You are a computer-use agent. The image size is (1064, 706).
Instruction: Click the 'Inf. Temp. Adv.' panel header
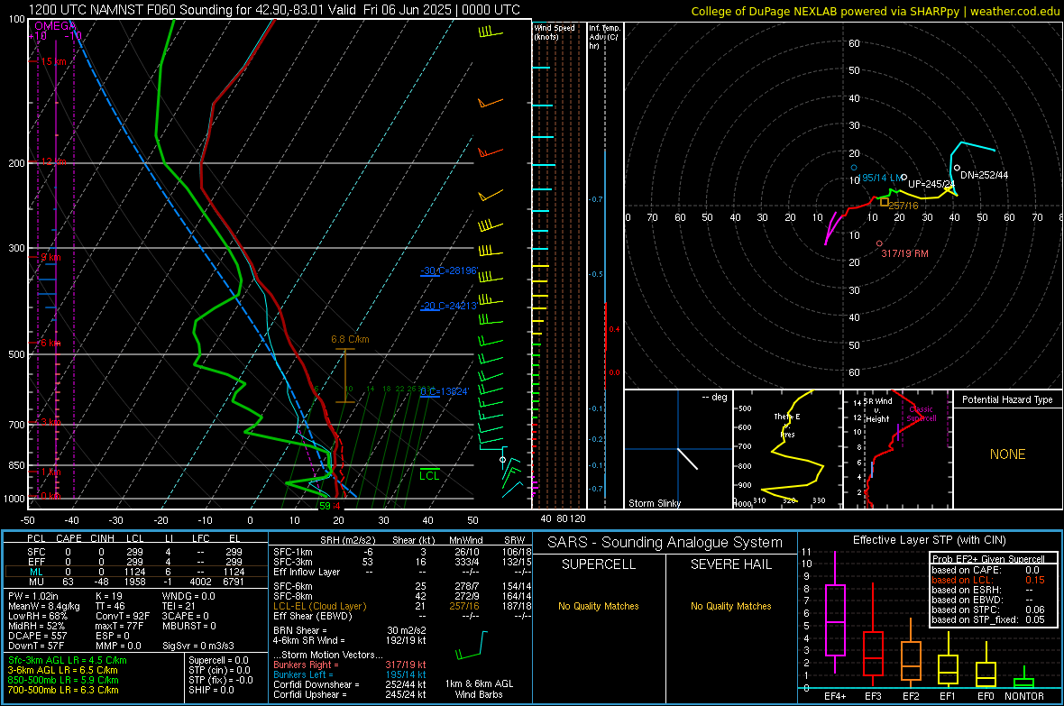click(x=604, y=37)
